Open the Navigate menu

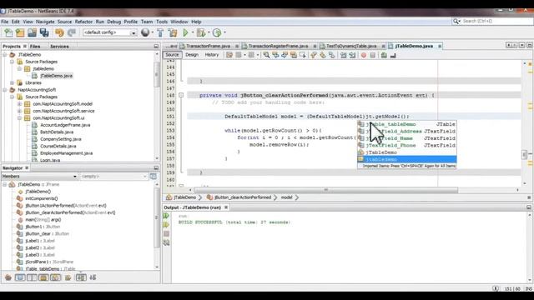click(x=45, y=22)
